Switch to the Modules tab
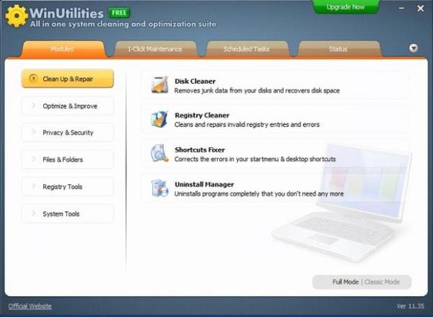This screenshot has height=317, width=433. pyautogui.click(x=63, y=49)
